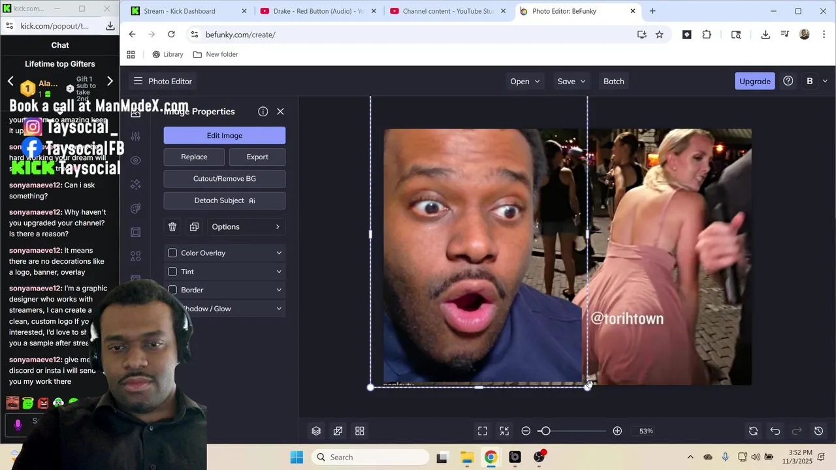Open the Effects sparkles sidebar icon
This screenshot has width=836, height=470.
[x=135, y=185]
